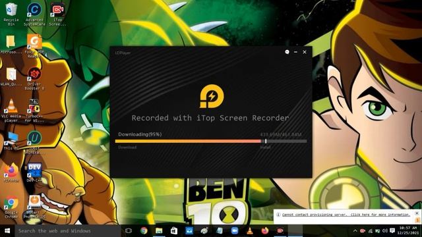Switch to iTop Screen Recorder taskbar button
This screenshot has height=237, width=422.
[280, 230]
